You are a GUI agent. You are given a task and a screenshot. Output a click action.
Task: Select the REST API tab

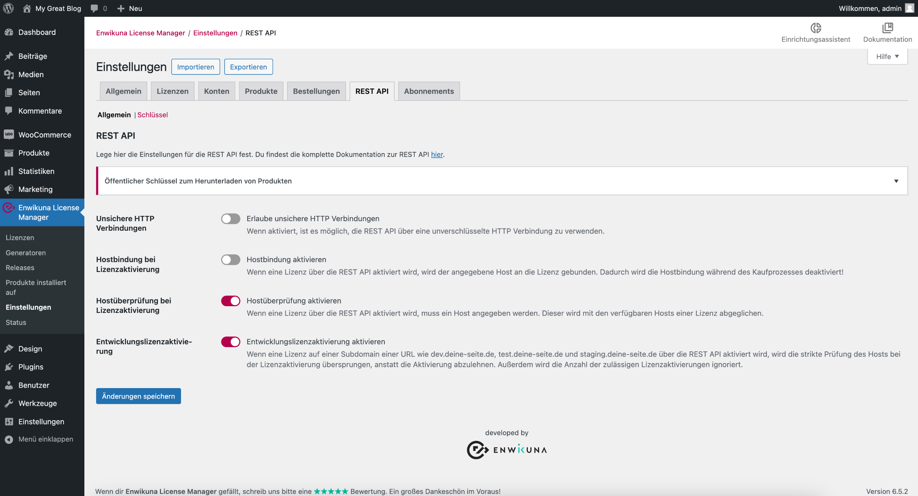372,91
